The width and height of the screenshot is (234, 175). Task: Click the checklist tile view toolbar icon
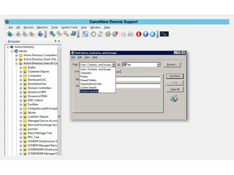(x=85, y=34)
